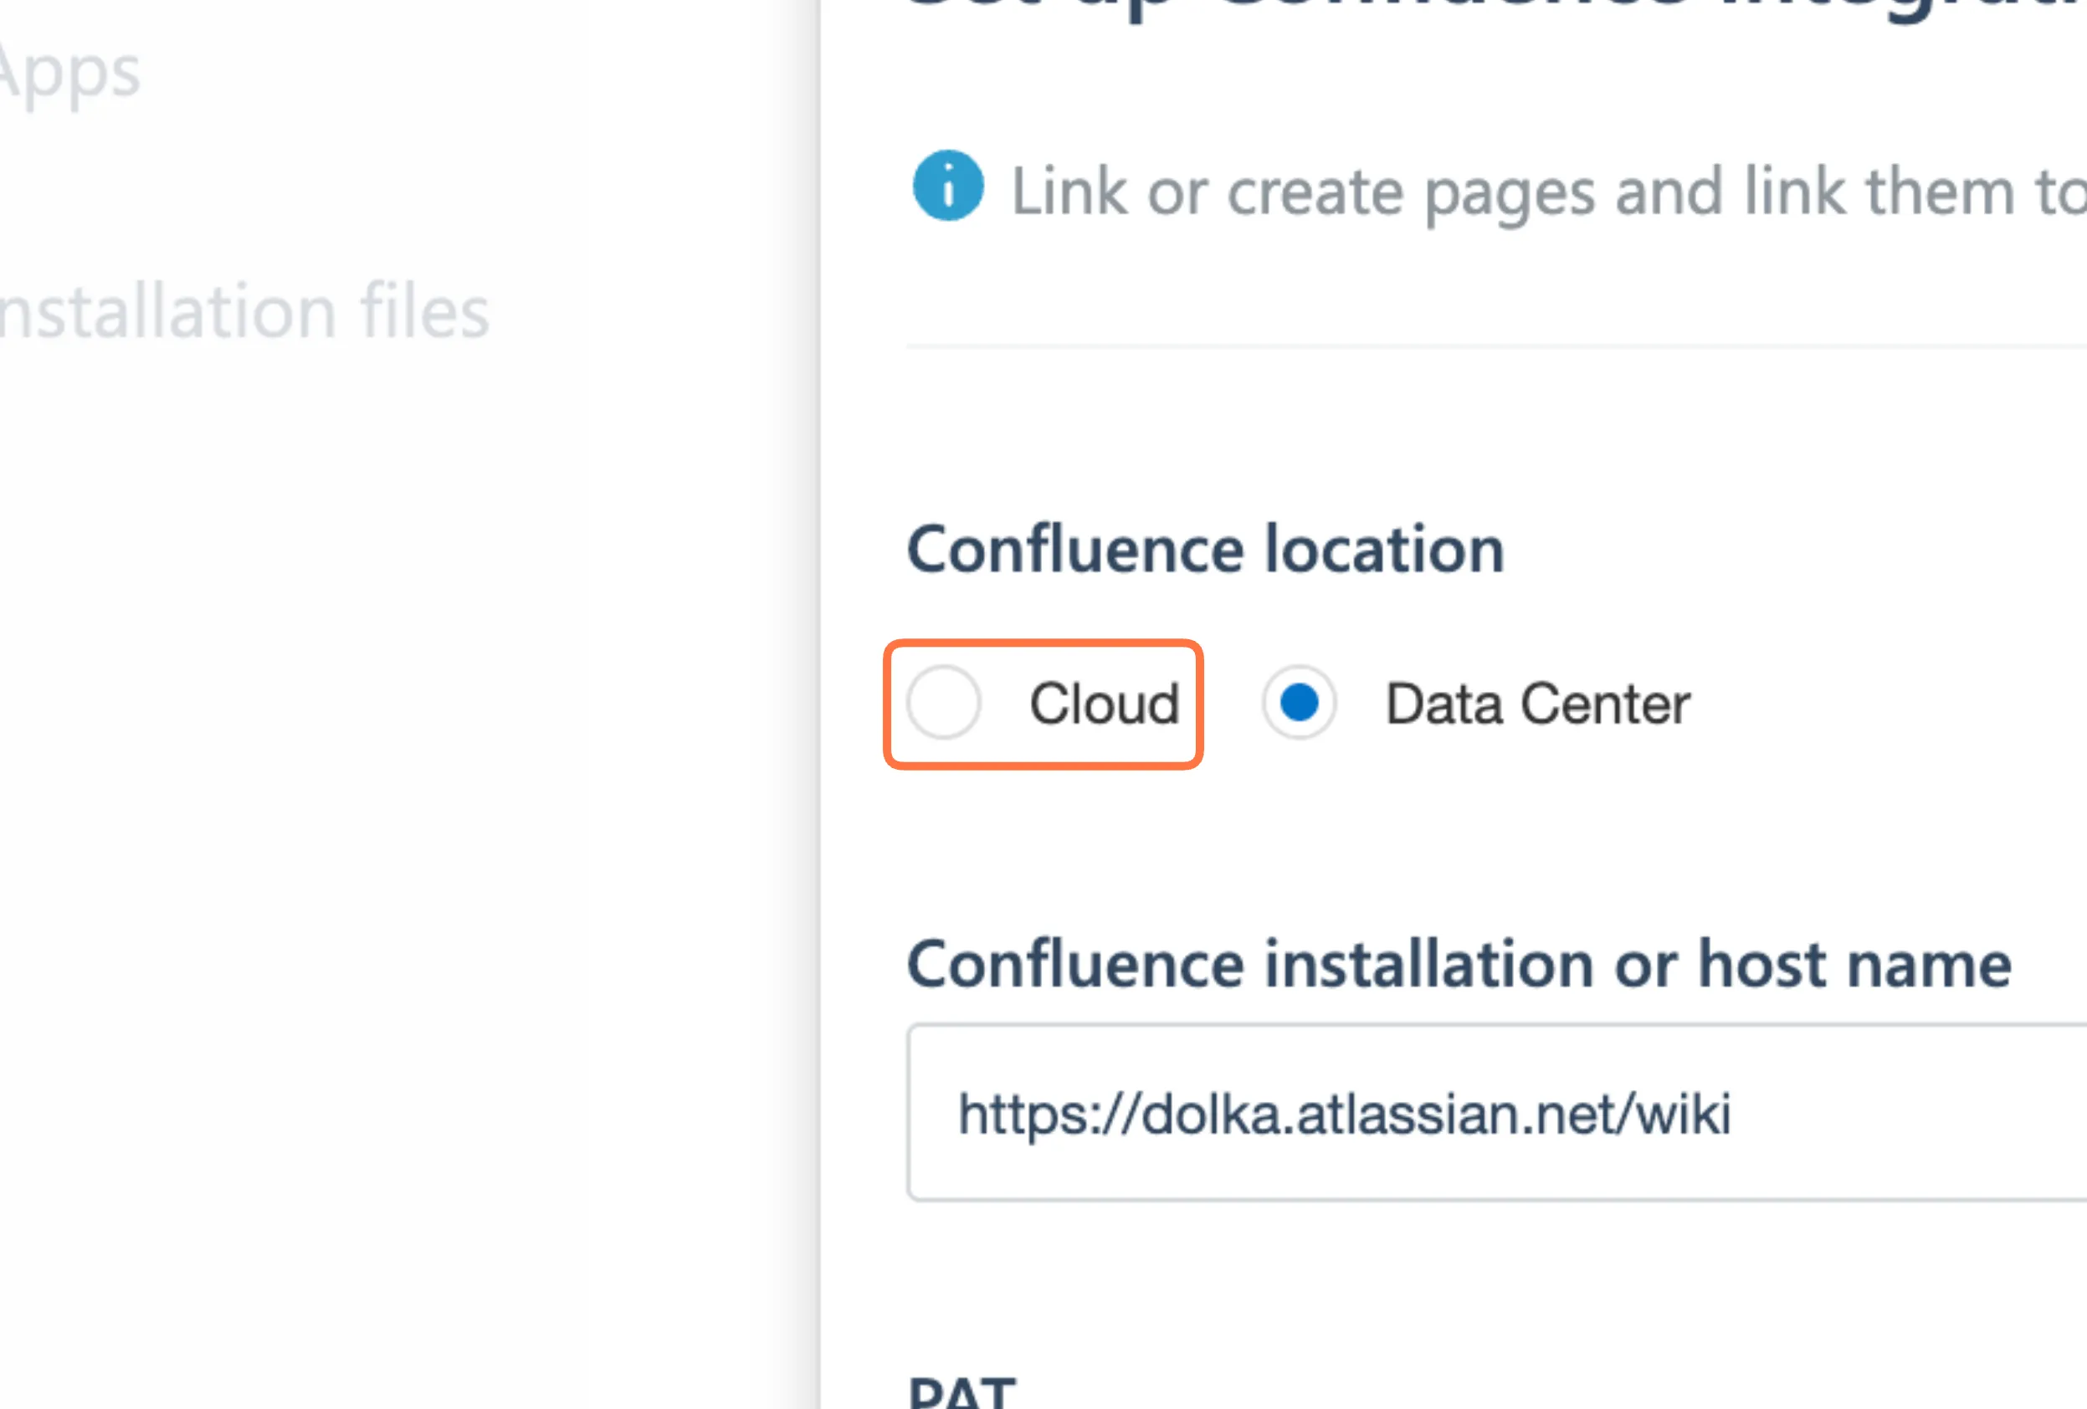Screen dimensions: 2087x1409
Task: Click the divider line below the info message
Action: [1490, 346]
